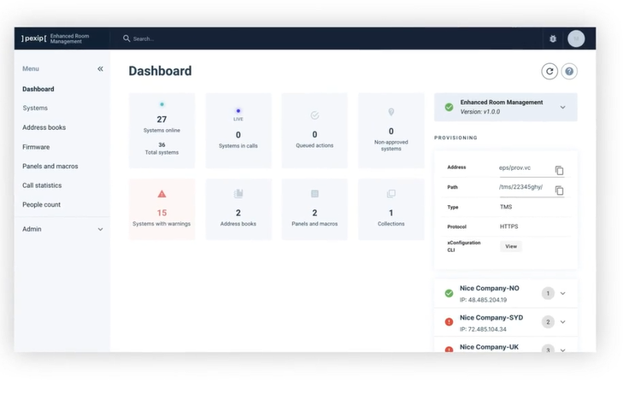Expand Enhanced Room Management version panel

tap(563, 108)
